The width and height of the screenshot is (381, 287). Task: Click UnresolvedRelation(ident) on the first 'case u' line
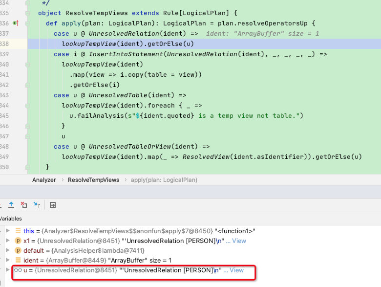coord(137,34)
